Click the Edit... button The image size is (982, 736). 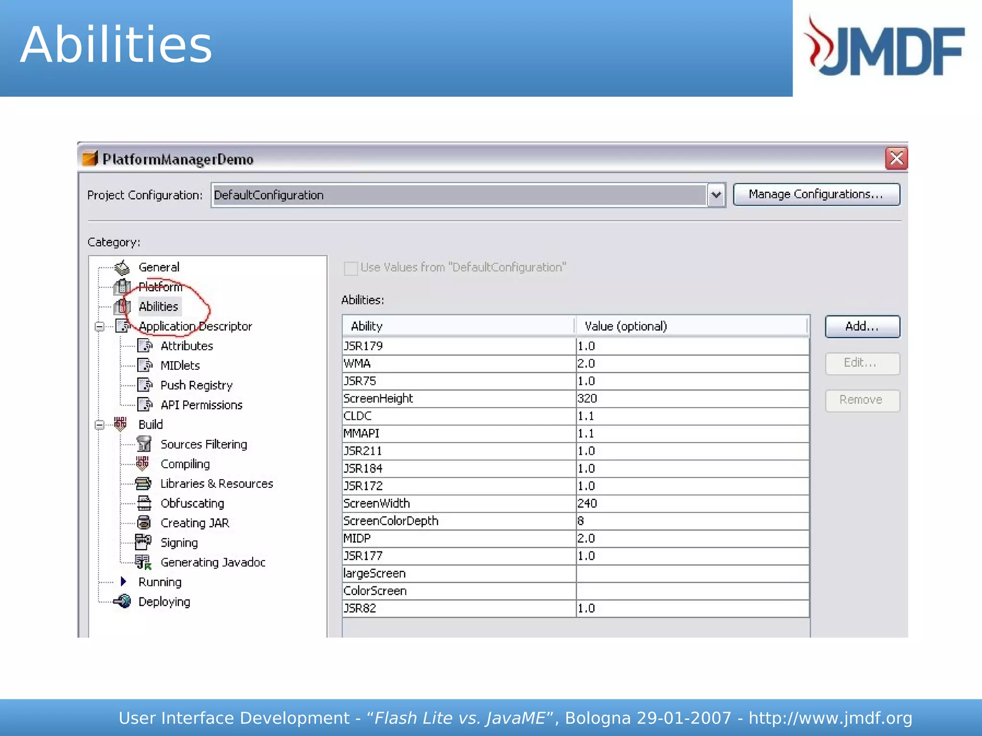862,363
